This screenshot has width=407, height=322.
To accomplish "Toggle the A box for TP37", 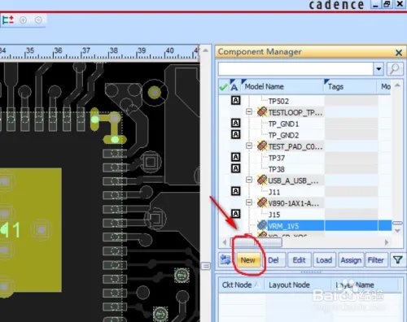I will pyautogui.click(x=235, y=157).
